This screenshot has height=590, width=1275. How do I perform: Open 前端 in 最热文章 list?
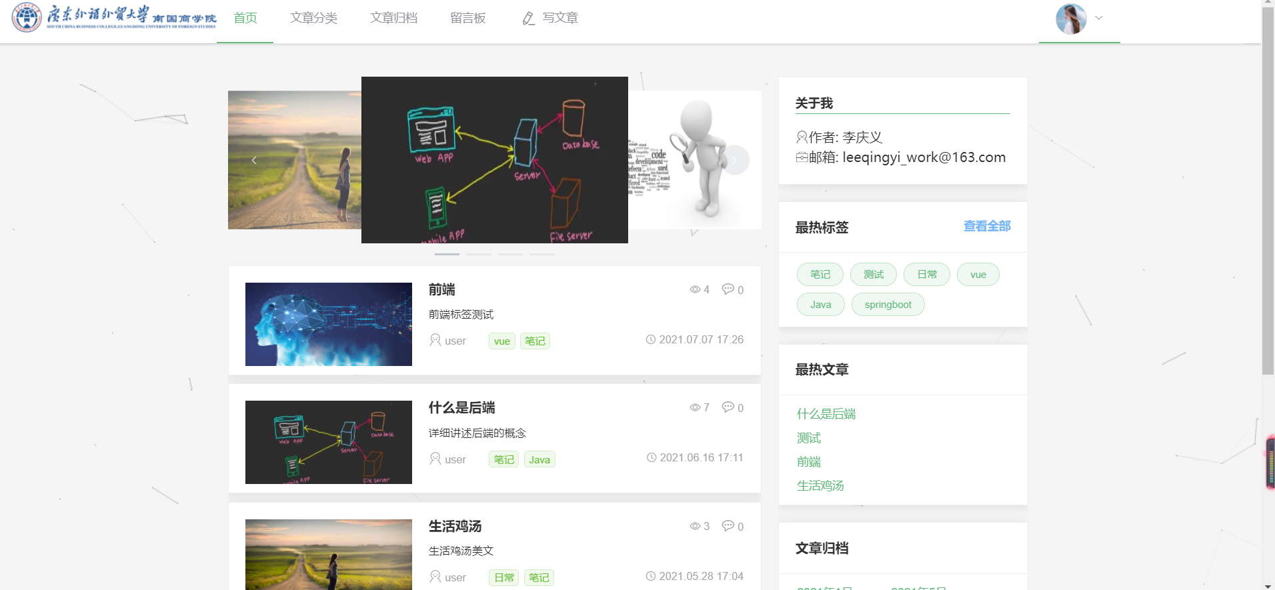pyautogui.click(x=809, y=462)
